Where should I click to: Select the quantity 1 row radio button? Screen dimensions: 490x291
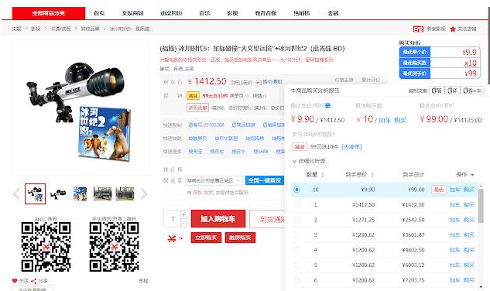[x=297, y=205]
